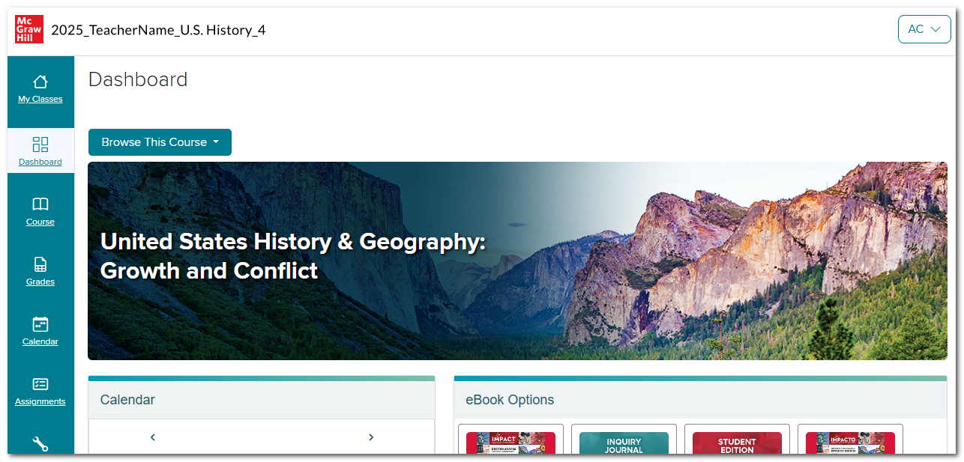964x462 pixels.
Task: Open the Calendar icon in sidebar
Action: click(x=40, y=324)
